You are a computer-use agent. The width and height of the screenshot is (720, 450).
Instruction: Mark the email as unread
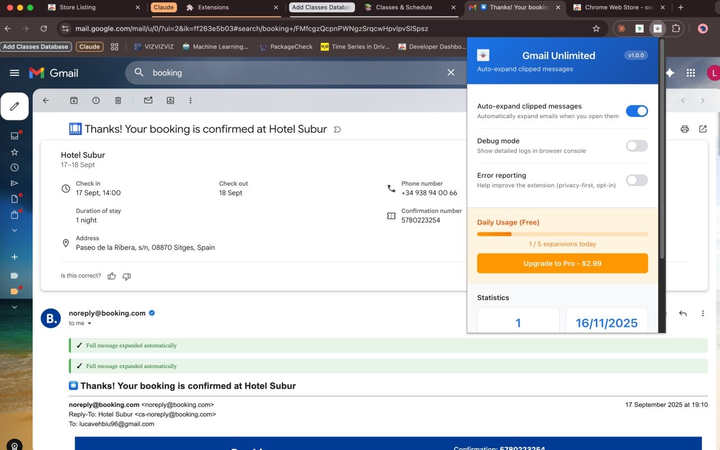coord(148,100)
